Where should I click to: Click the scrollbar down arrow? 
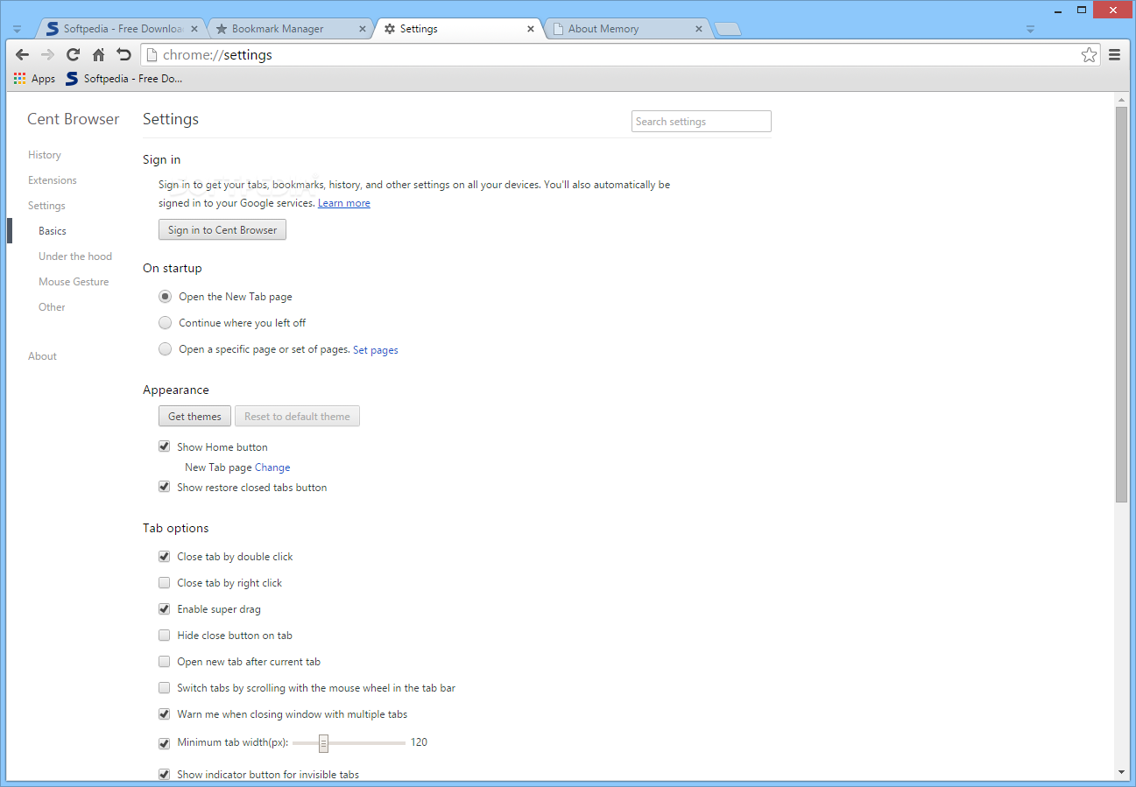pos(1121,772)
